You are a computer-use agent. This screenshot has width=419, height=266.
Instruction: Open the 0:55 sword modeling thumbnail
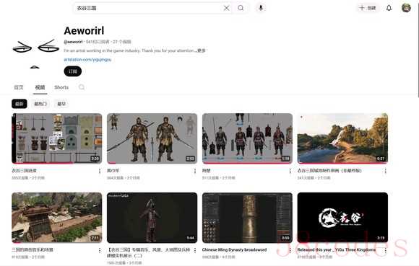click(x=248, y=218)
